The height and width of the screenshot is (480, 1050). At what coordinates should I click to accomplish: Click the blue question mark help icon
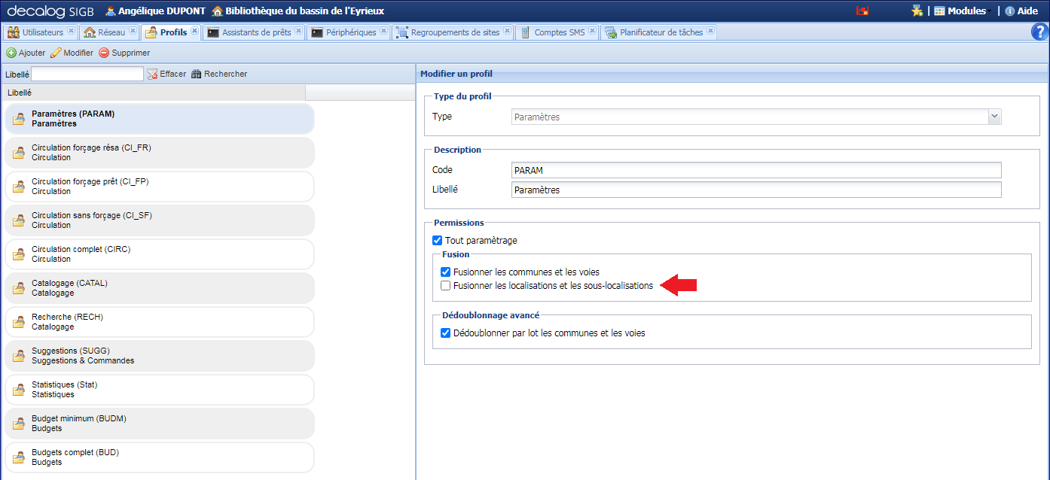pos(1039,32)
